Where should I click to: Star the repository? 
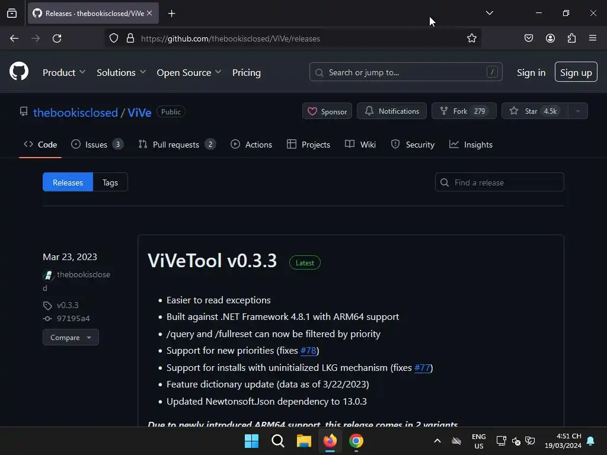[535, 111]
